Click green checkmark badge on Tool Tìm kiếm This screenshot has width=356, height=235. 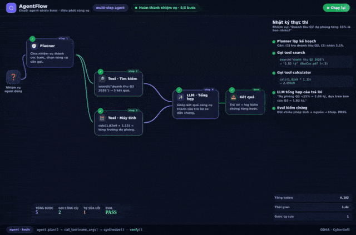101,72
